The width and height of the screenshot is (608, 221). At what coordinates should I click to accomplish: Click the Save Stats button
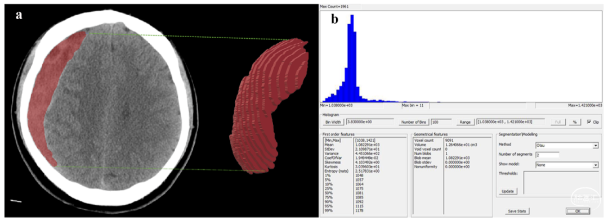click(518, 211)
